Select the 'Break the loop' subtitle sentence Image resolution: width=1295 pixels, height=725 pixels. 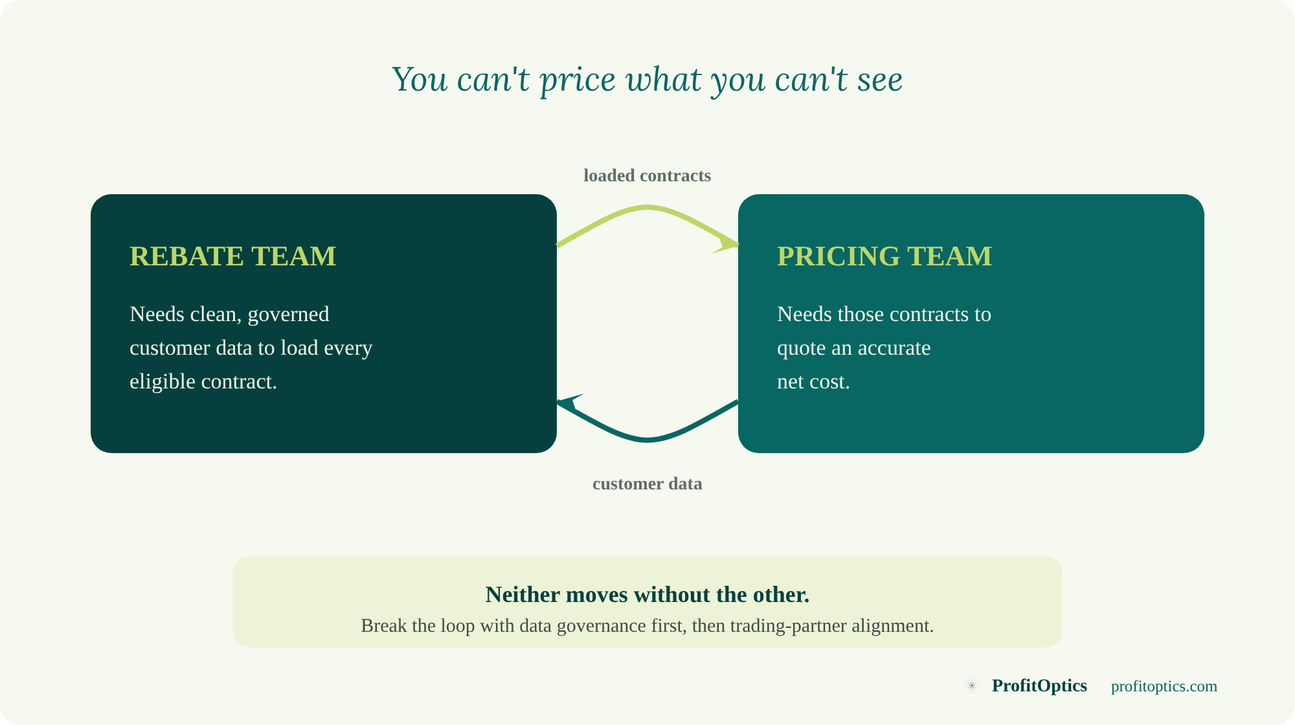coord(647,626)
